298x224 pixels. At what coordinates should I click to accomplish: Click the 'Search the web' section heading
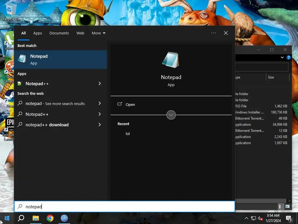pos(31,94)
